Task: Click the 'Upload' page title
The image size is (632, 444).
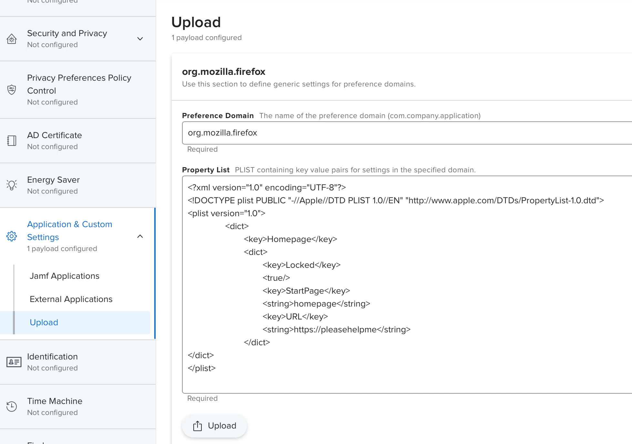Action: tap(196, 22)
